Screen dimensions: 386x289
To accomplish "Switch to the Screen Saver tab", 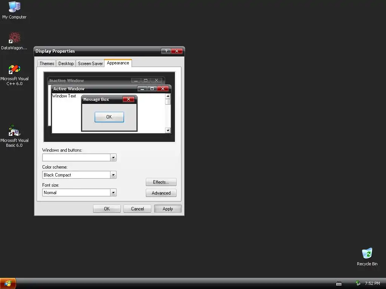I will [x=90, y=63].
